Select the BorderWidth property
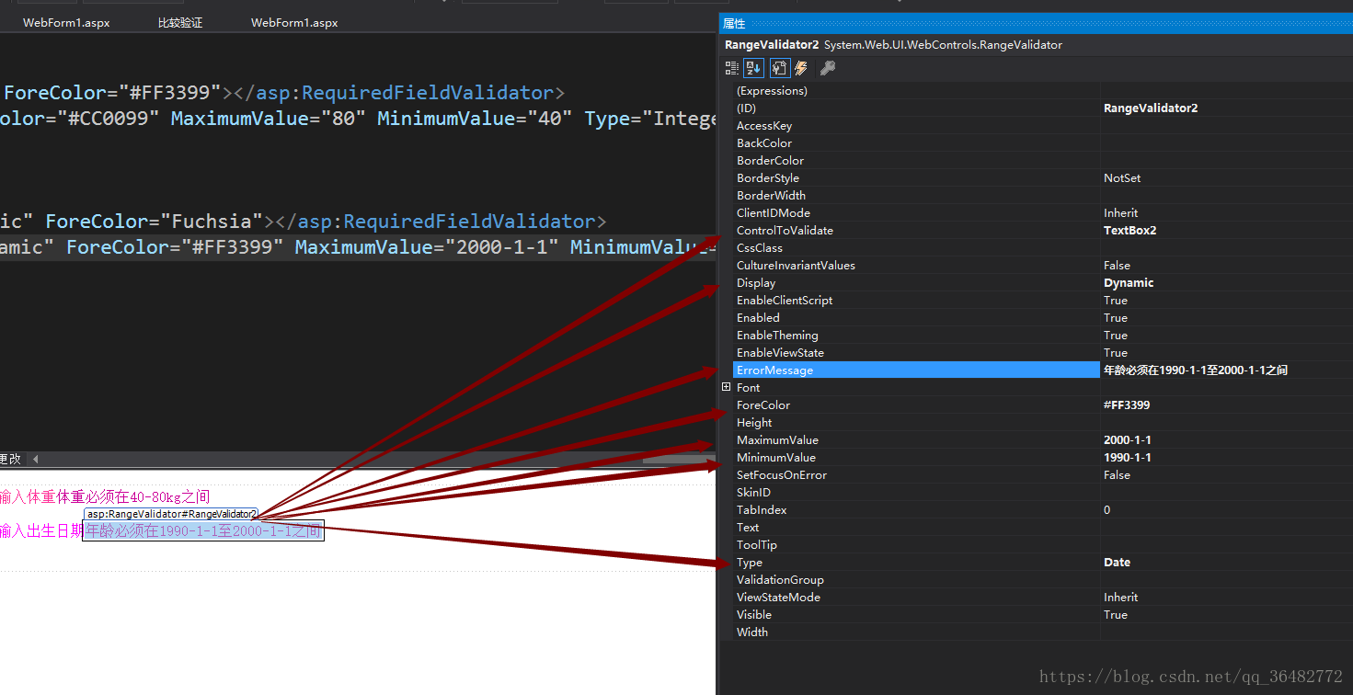Screen dimensions: 1353x695 point(771,196)
